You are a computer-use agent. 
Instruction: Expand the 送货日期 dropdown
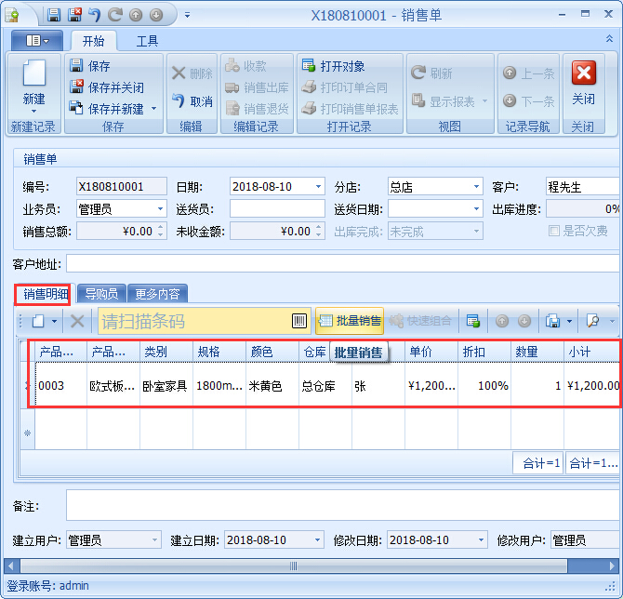tap(477, 209)
